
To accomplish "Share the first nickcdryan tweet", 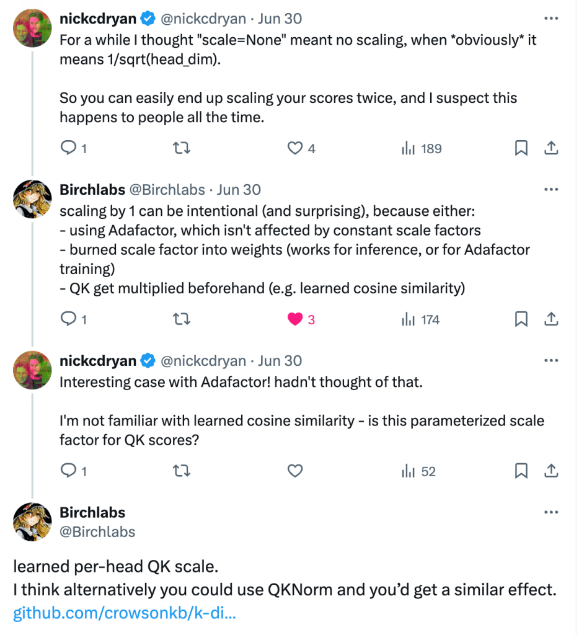I will click(x=550, y=148).
